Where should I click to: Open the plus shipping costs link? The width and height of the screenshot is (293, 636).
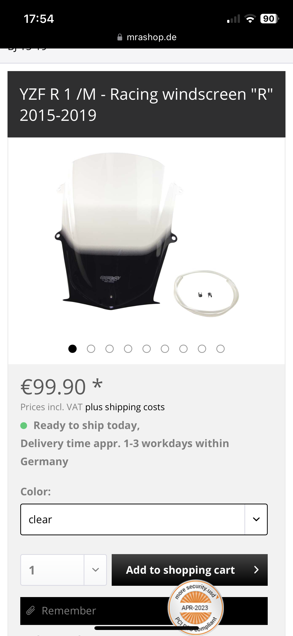125,407
